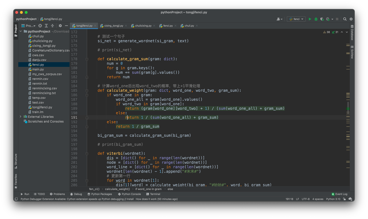Change 4 spaces indent setting
Screen dimensions: 368x219
(x=318, y=199)
